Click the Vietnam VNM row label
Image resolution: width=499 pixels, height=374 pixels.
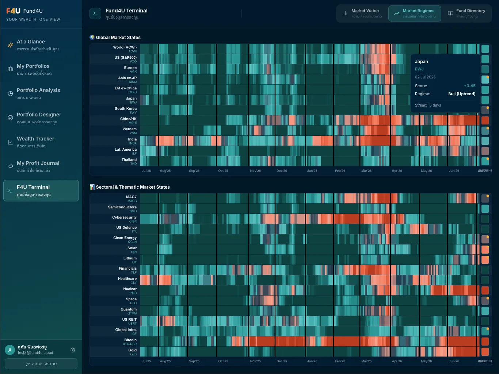129,131
